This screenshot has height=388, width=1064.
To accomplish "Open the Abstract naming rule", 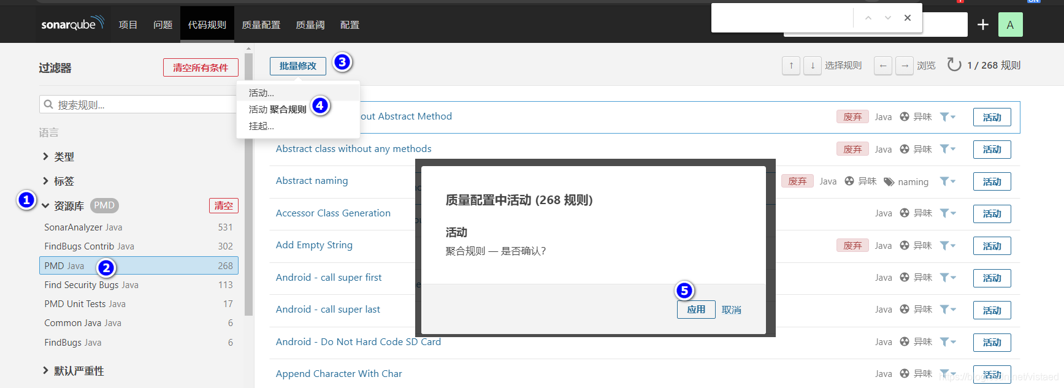I will pyautogui.click(x=312, y=181).
